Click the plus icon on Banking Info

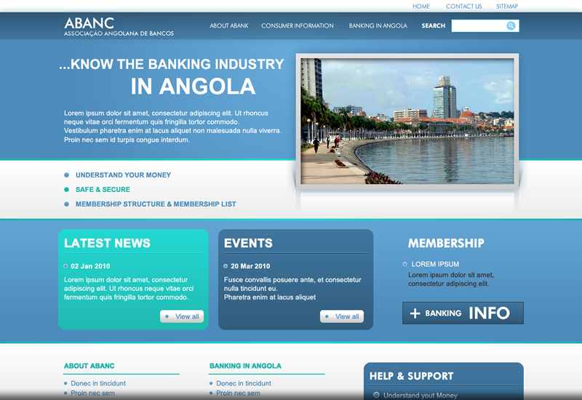(x=415, y=313)
